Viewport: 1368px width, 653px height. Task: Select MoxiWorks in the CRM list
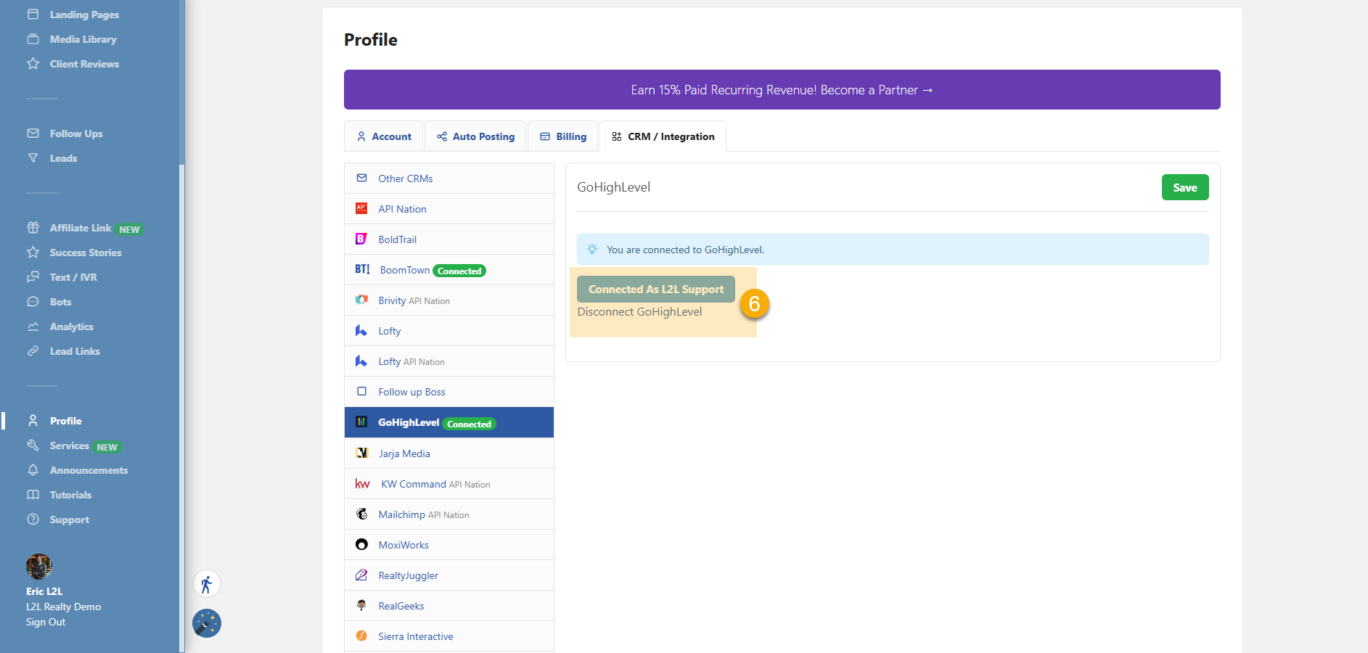pyautogui.click(x=449, y=545)
